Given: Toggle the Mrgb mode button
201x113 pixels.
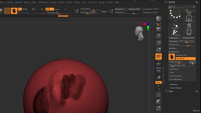Looking at the screenshot, I should (x=25, y=9).
